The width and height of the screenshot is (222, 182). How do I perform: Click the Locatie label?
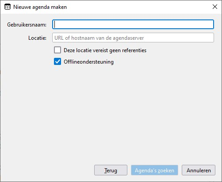pyautogui.click(x=37, y=38)
